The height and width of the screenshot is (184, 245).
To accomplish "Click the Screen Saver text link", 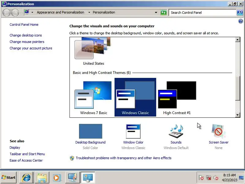I will (x=219, y=142).
